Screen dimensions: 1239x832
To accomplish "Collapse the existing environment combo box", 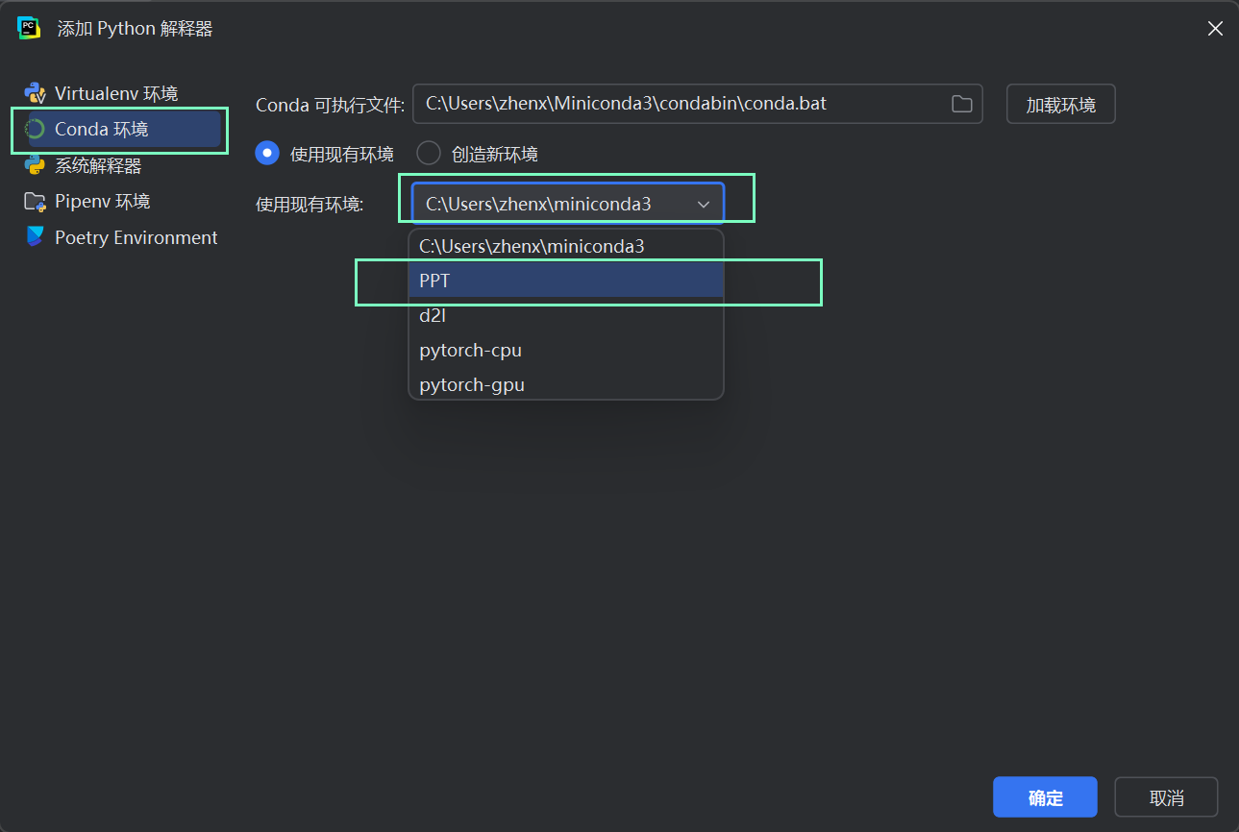I will [567, 204].
